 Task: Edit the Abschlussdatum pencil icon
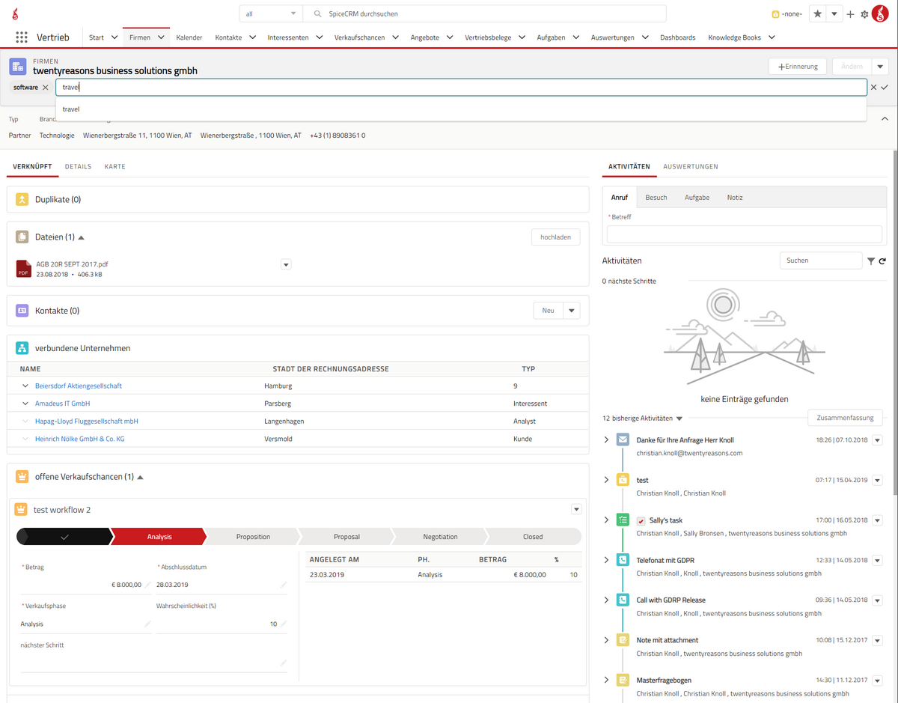click(284, 585)
